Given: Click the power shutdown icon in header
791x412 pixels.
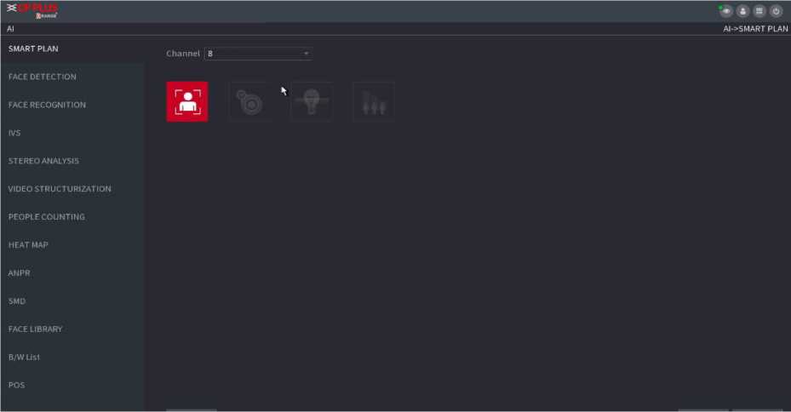Looking at the screenshot, I should click(776, 11).
